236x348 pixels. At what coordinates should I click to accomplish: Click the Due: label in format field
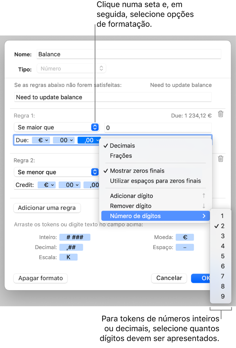(x=22, y=140)
